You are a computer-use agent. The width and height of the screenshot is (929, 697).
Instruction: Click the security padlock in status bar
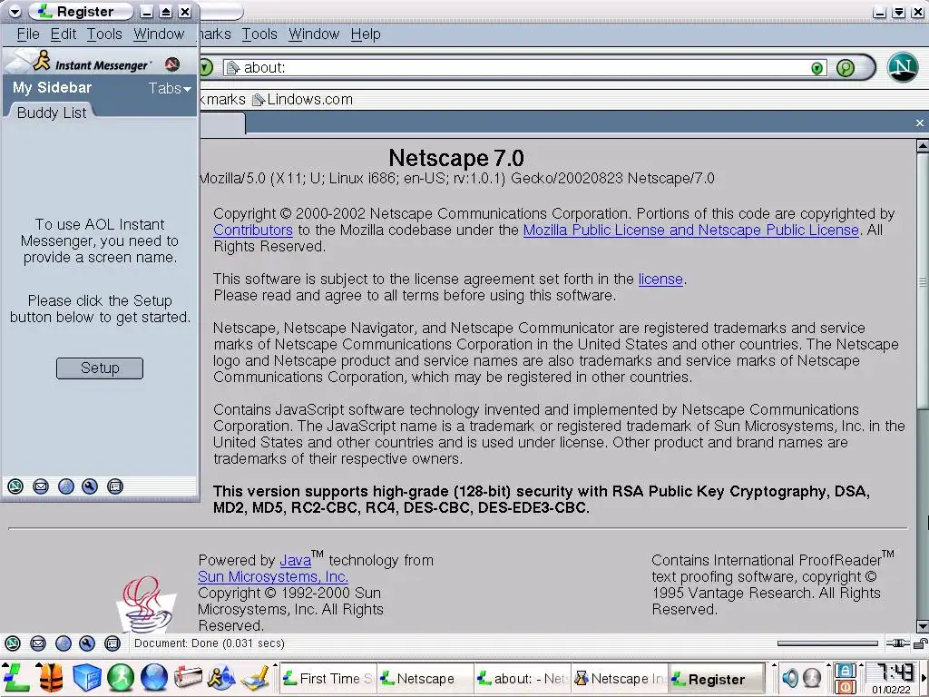coord(921,643)
